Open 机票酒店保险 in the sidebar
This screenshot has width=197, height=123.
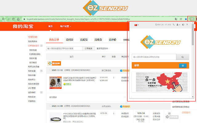(35, 54)
